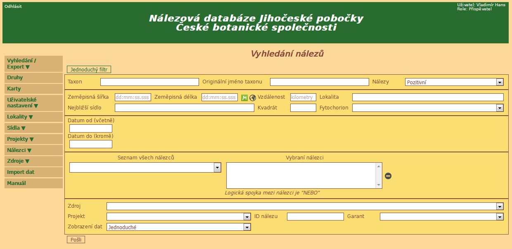Screen dimensions: 512x249
Task: Submit search with Pošli button
Action: coord(76,240)
